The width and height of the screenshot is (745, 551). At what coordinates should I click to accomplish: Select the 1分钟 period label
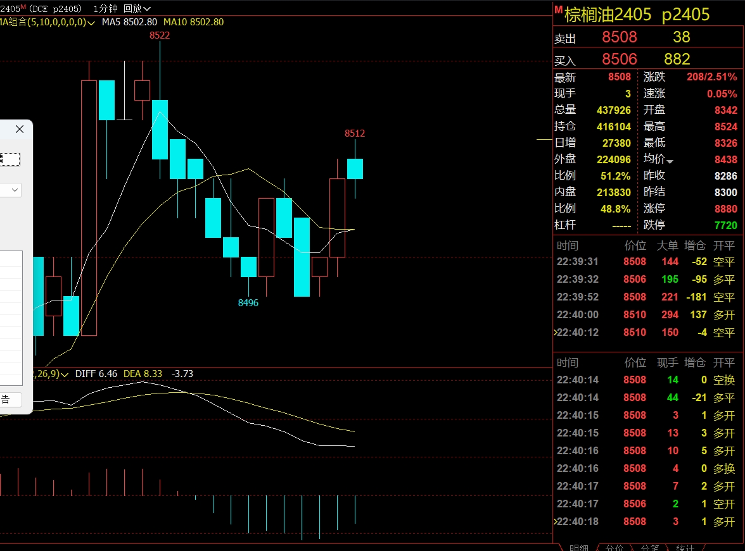point(105,9)
